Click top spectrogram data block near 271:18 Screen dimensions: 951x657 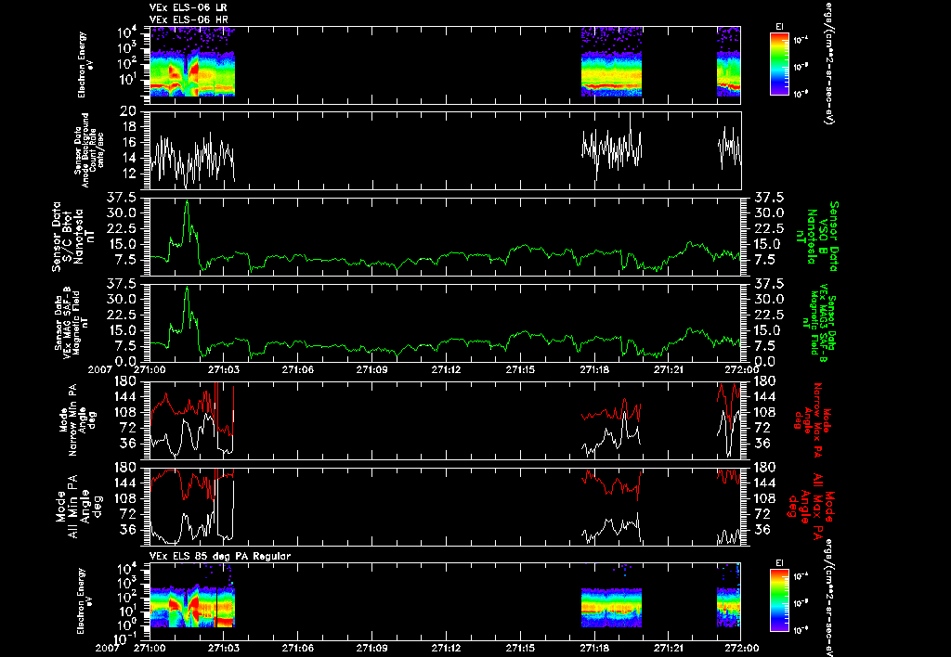(611, 62)
